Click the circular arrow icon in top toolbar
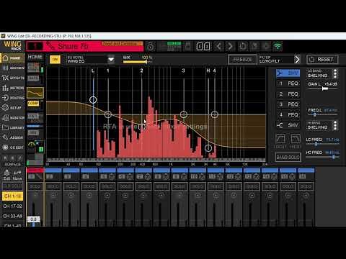346x259 pixels. tap(243, 46)
